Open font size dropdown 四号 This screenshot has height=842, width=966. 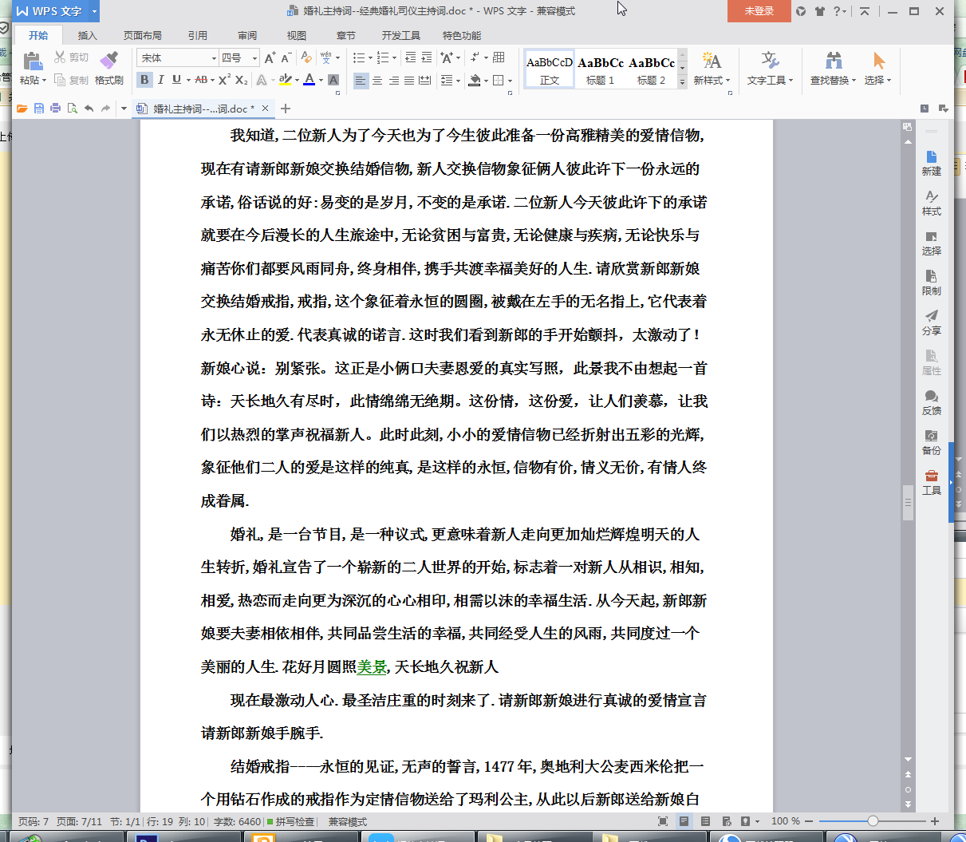tap(254, 57)
